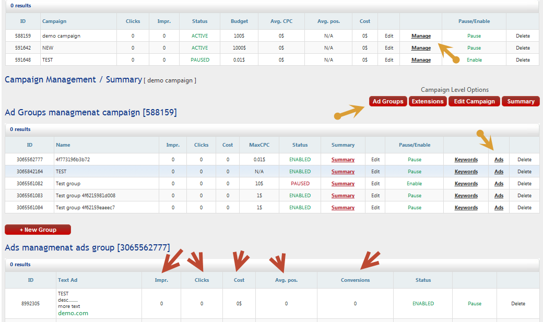Edit the campaign with ID 591642
This screenshot has width=543, height=322.
click(389, 48)
